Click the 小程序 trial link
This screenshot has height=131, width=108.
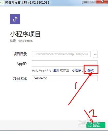(x=77, y=70)
